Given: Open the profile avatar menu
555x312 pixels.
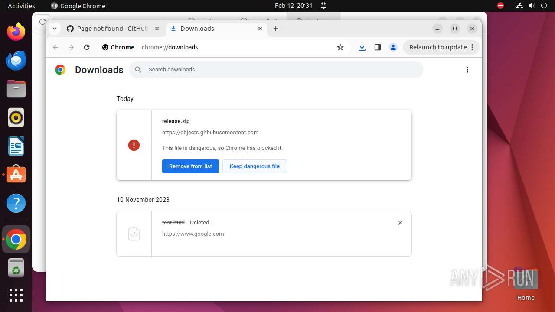Looking at the screenshot, I should 393,47.
